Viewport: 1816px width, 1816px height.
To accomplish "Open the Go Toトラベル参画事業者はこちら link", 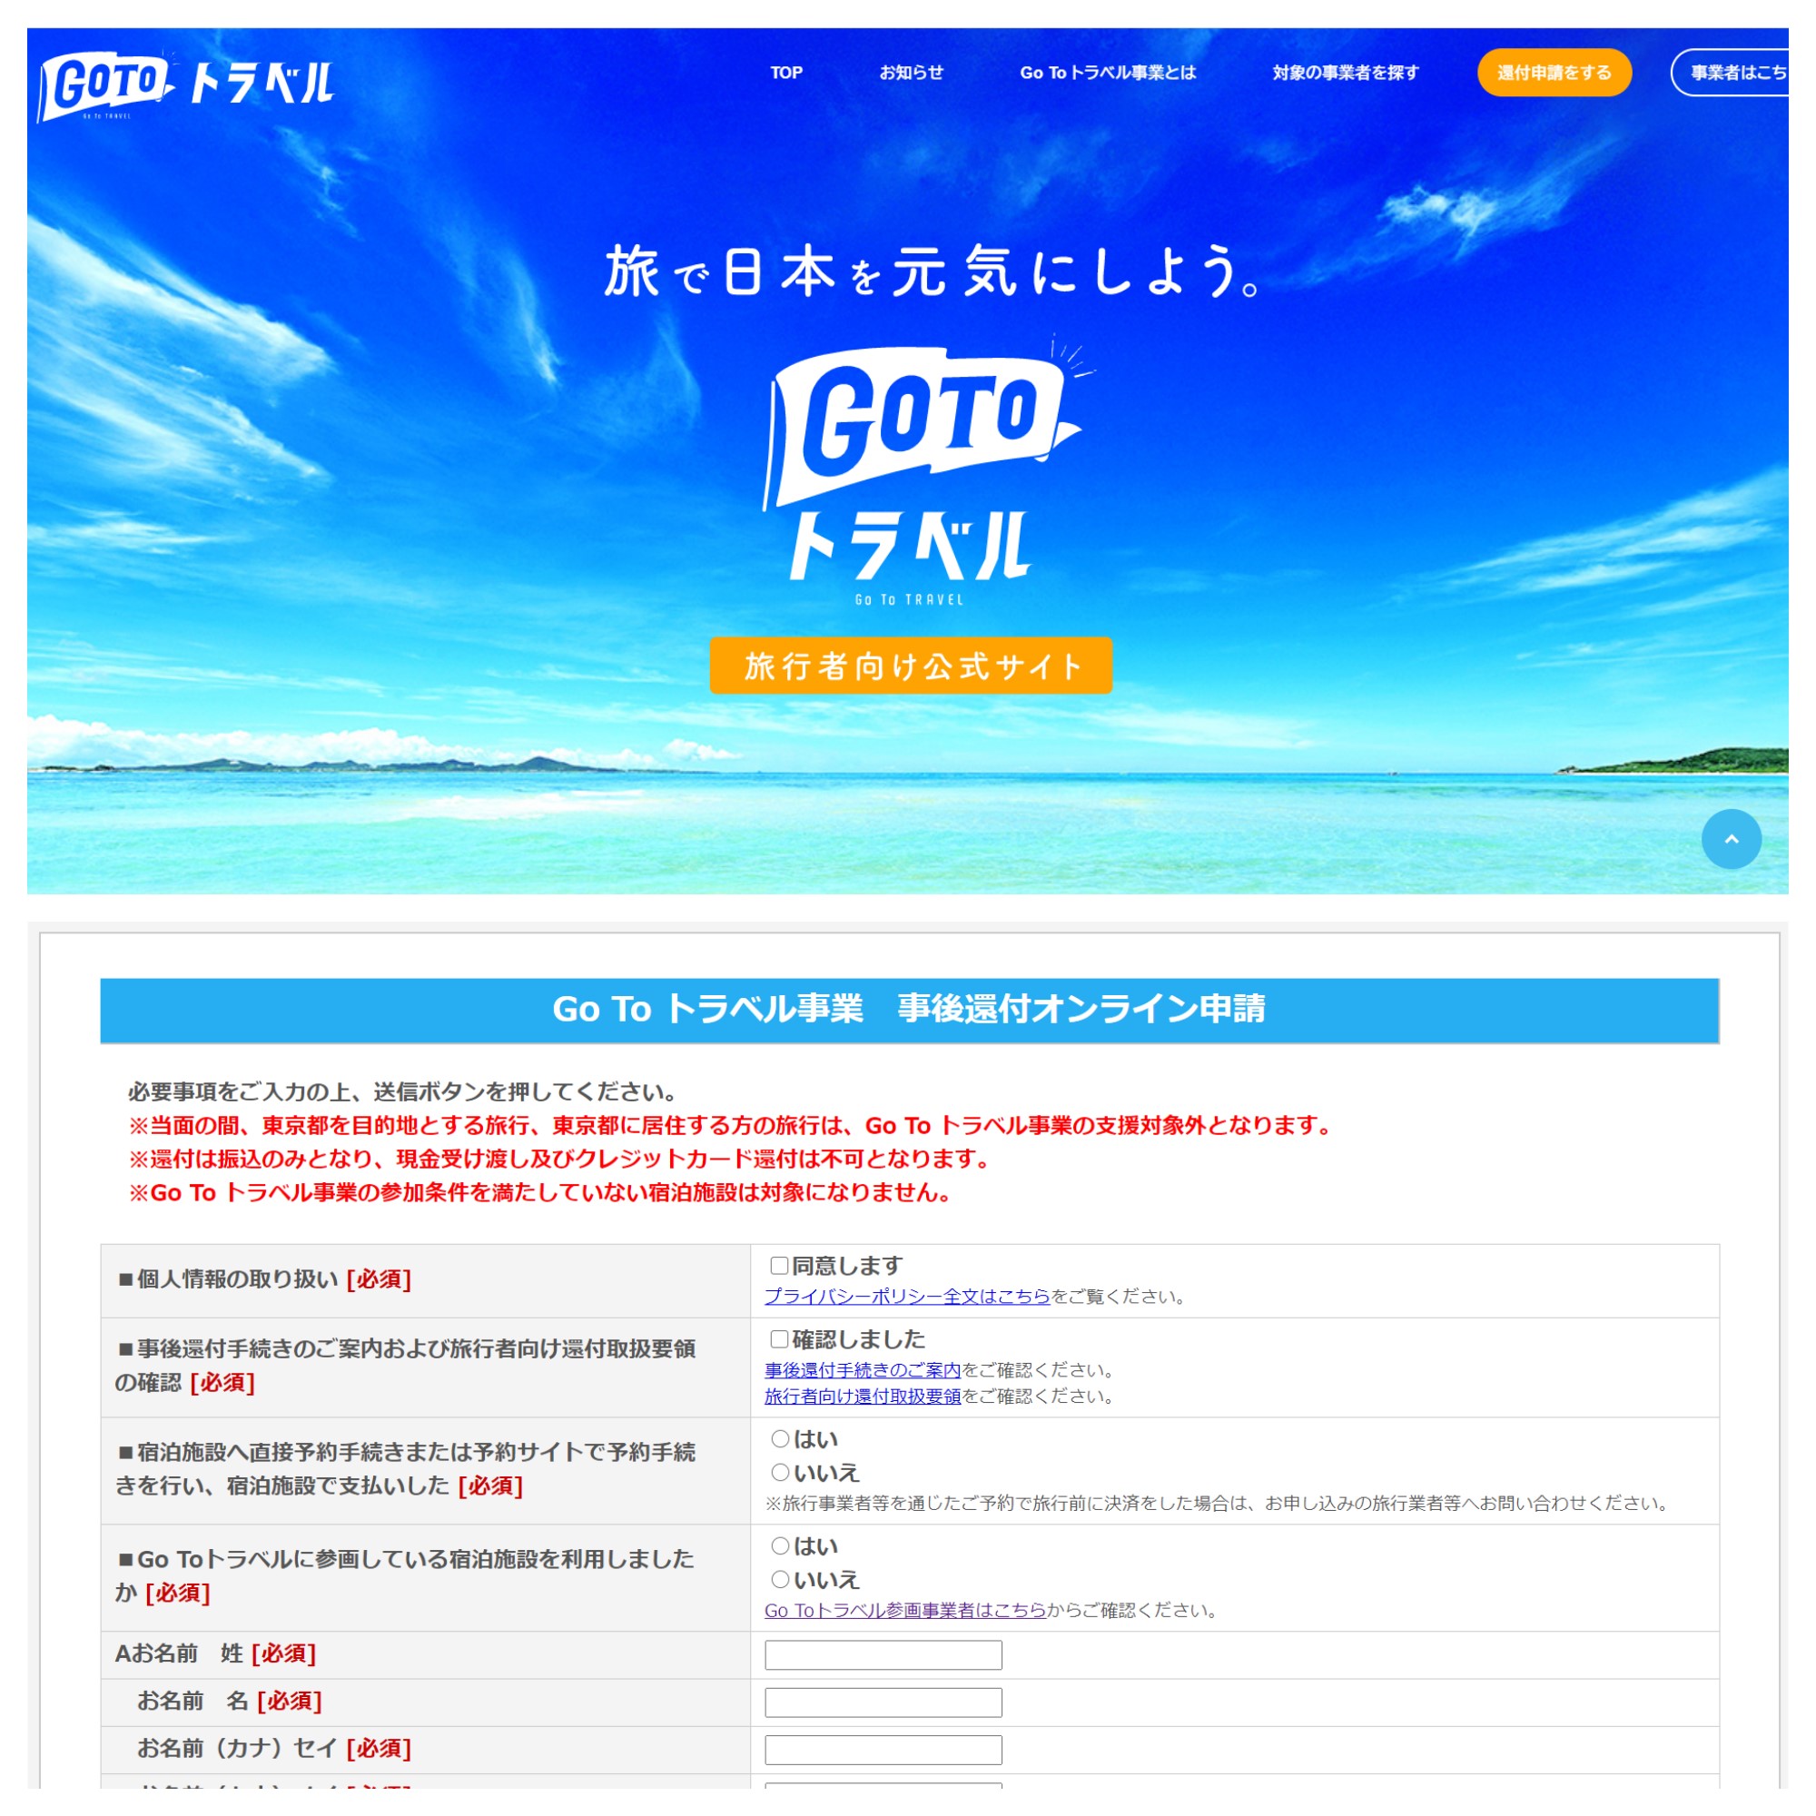I will tap(905, 1610).
